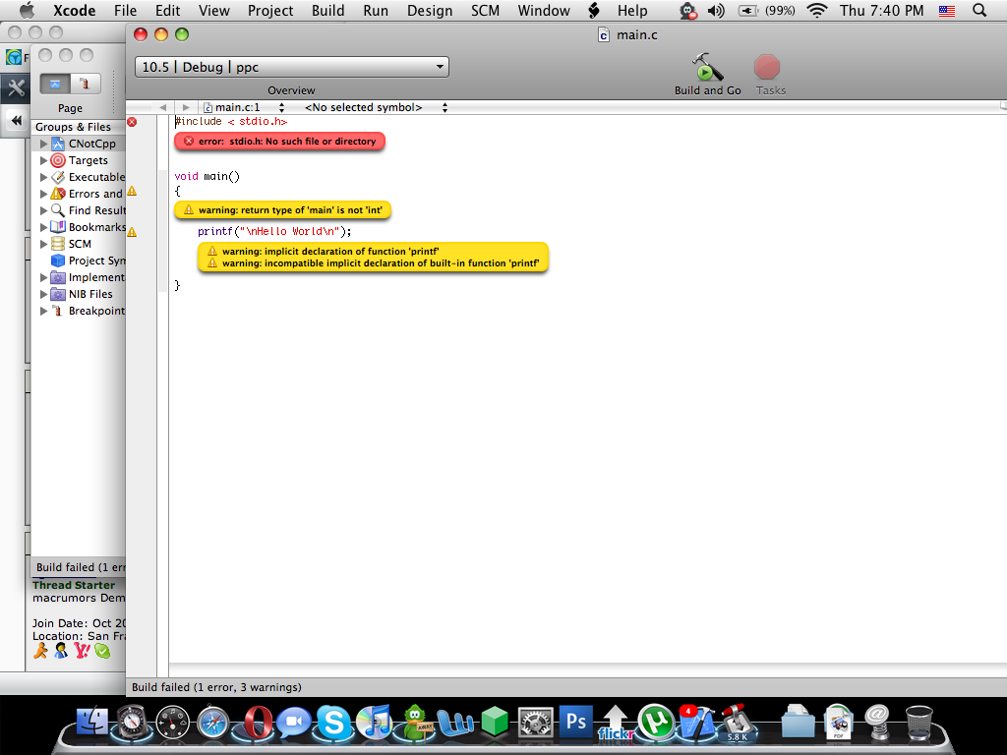Expand the SCM group triangle
This screenshot has height=755, width=1007.
coord(43,244)
